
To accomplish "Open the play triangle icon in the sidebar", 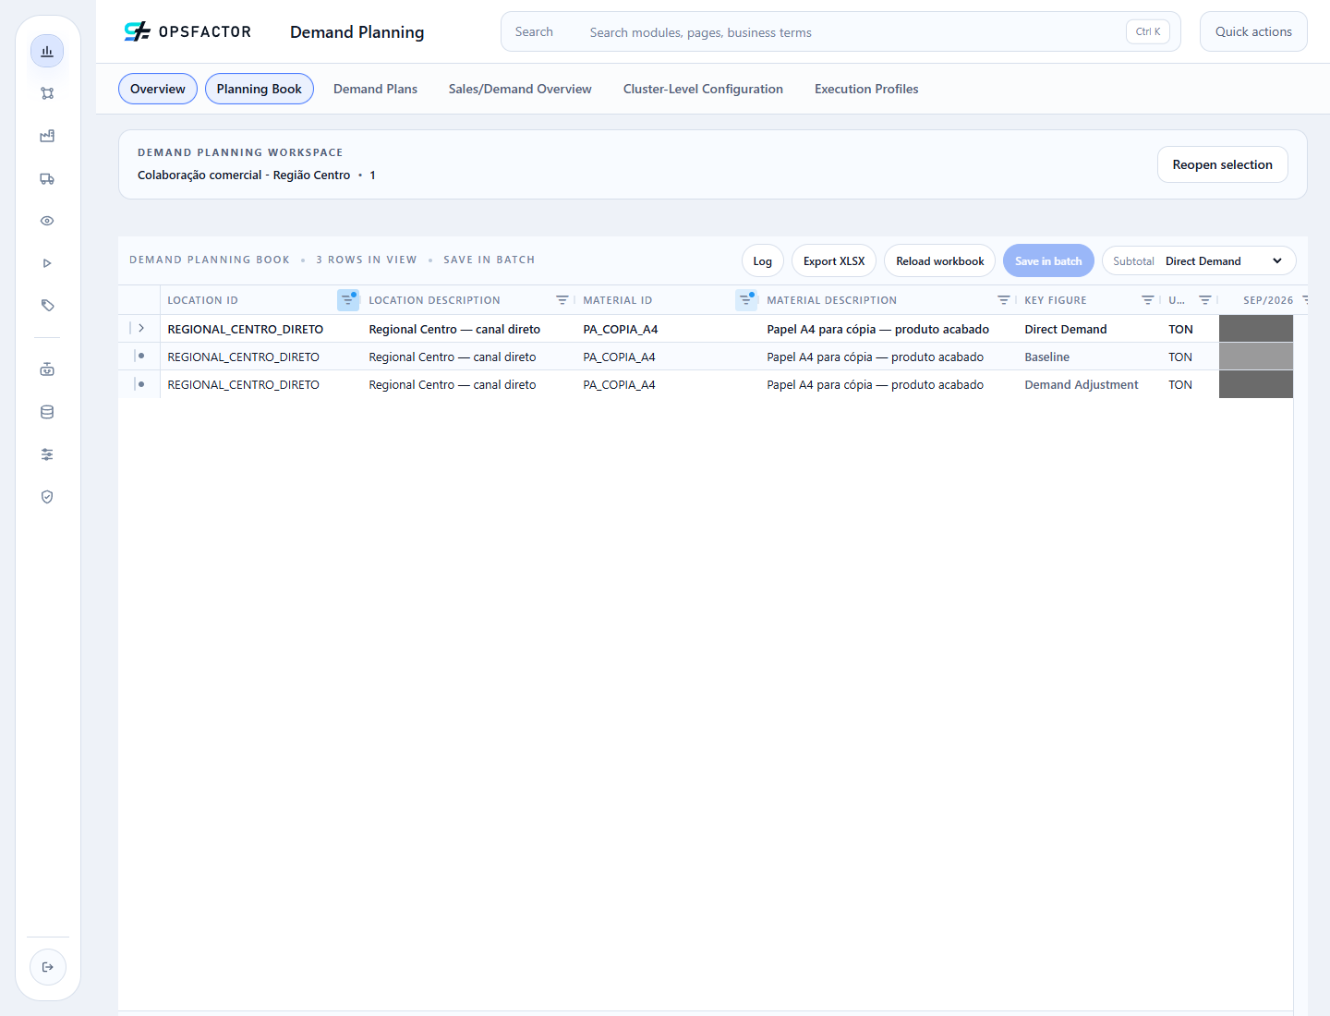I will [47, 263].
